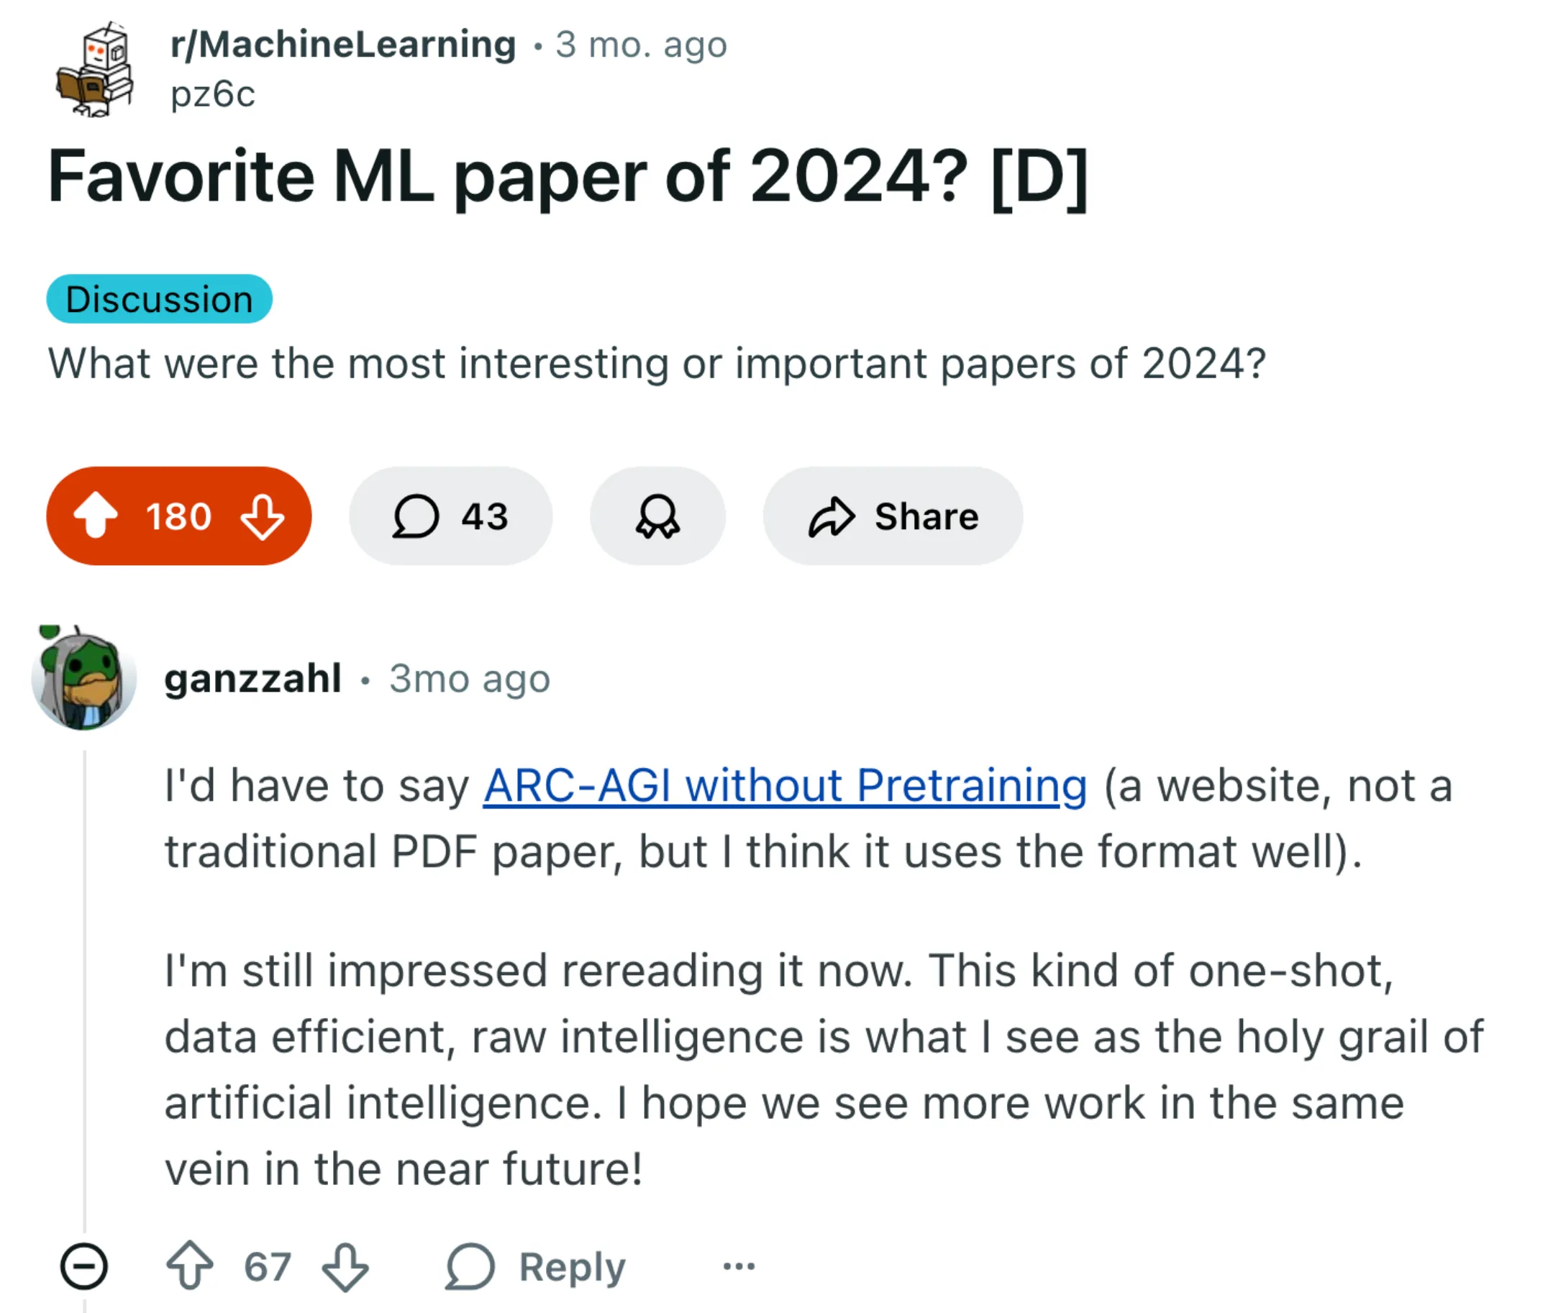This screenshot has width=1548, height=1313.
Task: Open more options for ganzzahl's comment
Action: pos(739,1266)
